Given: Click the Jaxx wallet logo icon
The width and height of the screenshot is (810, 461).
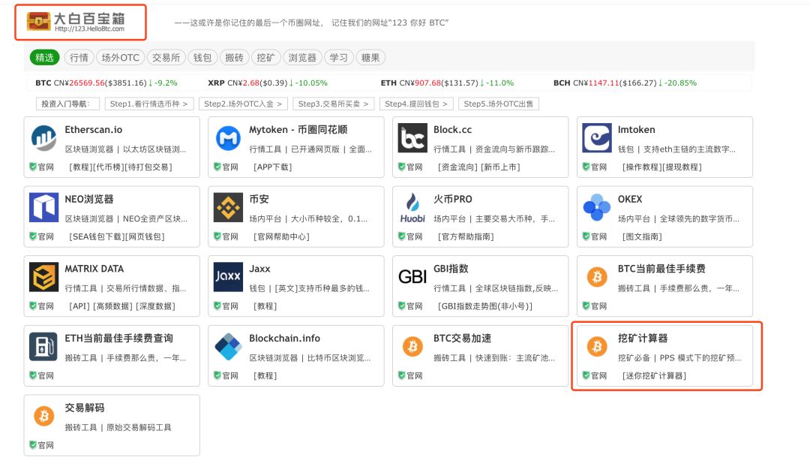Looking at the screenshot, I should (x=228, y=277).
